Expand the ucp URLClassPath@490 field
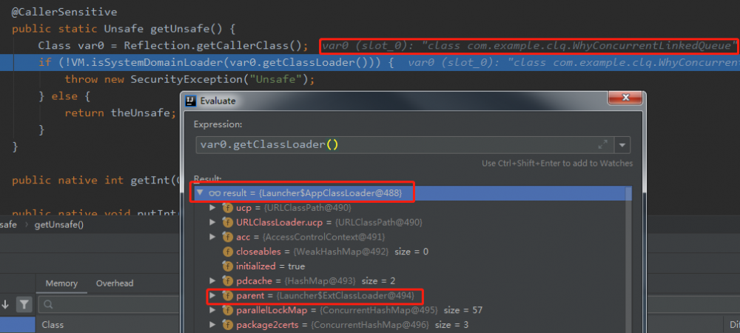The height and width of the screenshot is (333, 740). [x=213, y=207]
